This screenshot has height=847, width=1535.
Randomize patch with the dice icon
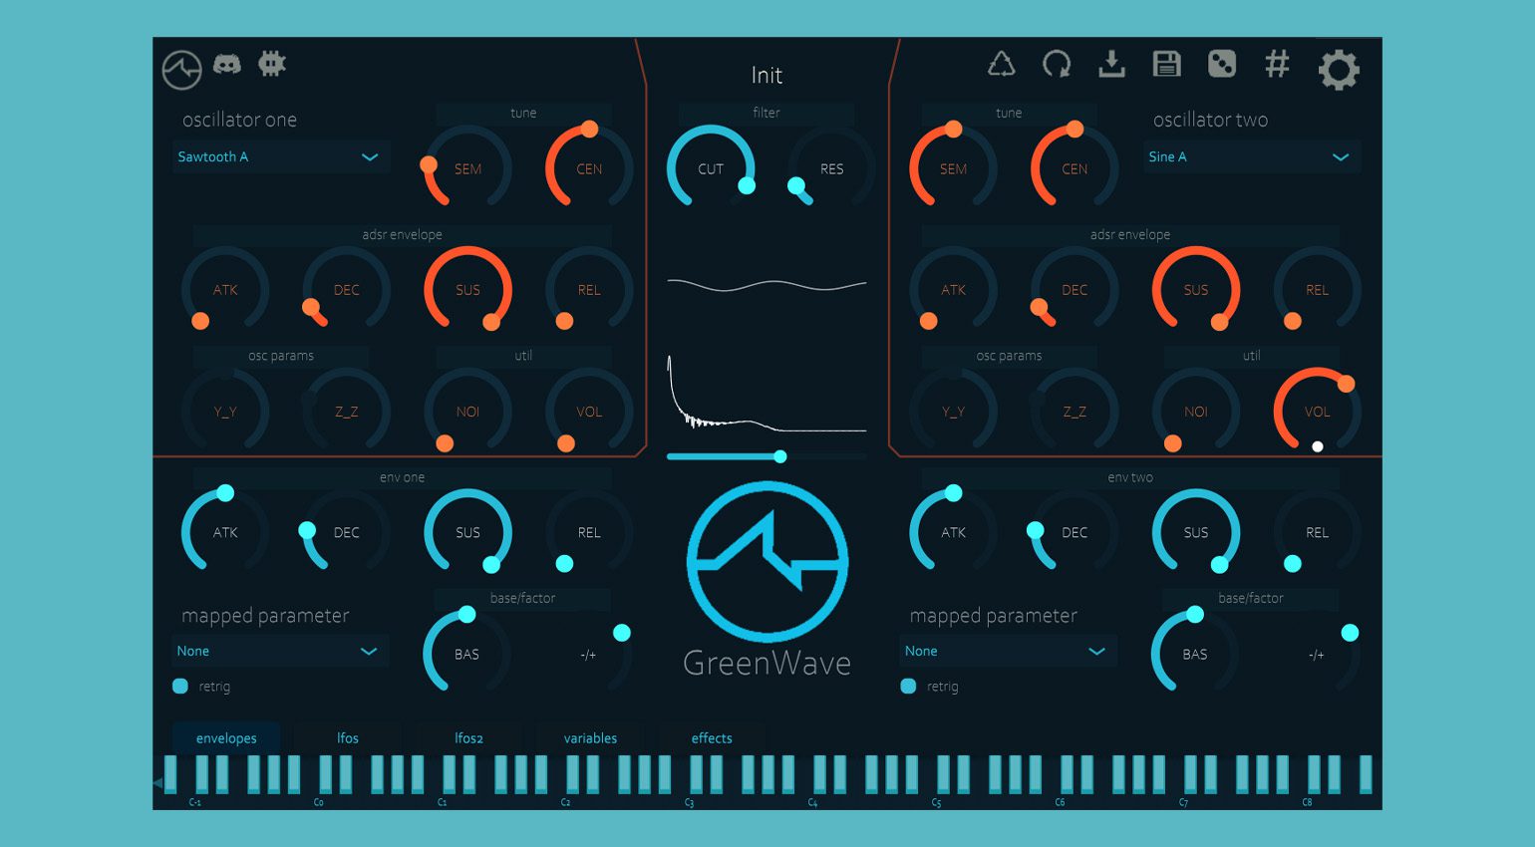pyautogui.click(x=1222, y=65)
